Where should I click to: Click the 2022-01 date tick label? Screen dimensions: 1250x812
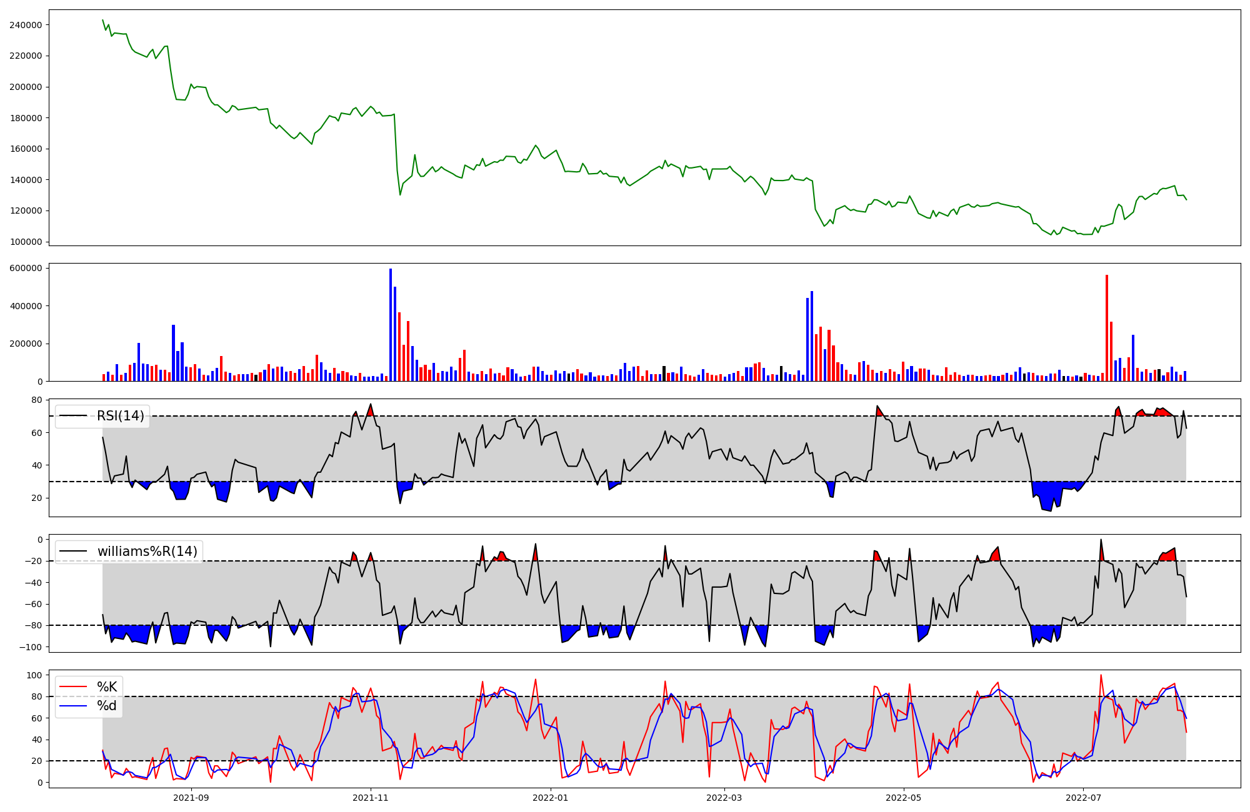pos(551,798)
